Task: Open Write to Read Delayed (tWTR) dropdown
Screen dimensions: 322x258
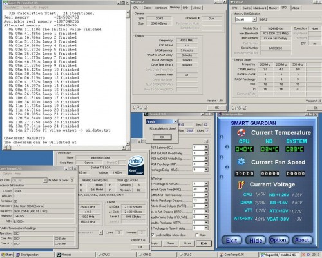Action: coord(206,206)
